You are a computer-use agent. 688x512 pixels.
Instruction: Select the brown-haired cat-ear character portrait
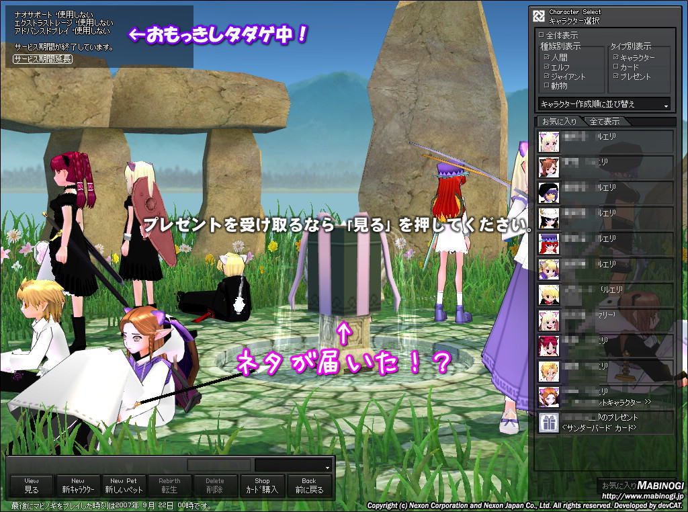click(x=548, y=167)
